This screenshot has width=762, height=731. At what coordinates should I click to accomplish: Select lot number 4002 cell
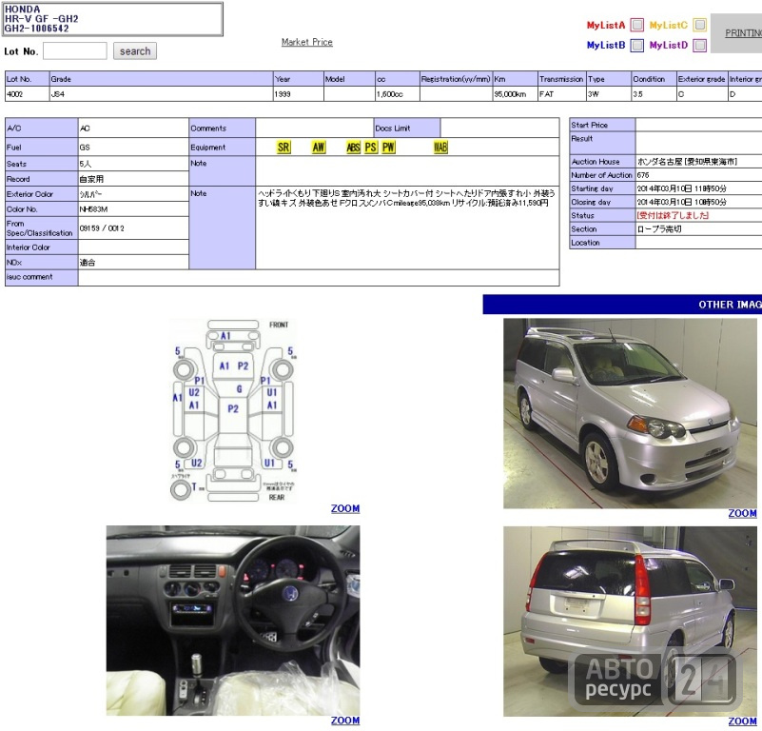click(28, 94)
